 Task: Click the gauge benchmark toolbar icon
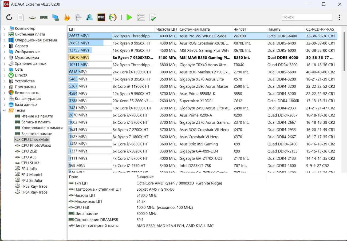[x=113, y=18]
